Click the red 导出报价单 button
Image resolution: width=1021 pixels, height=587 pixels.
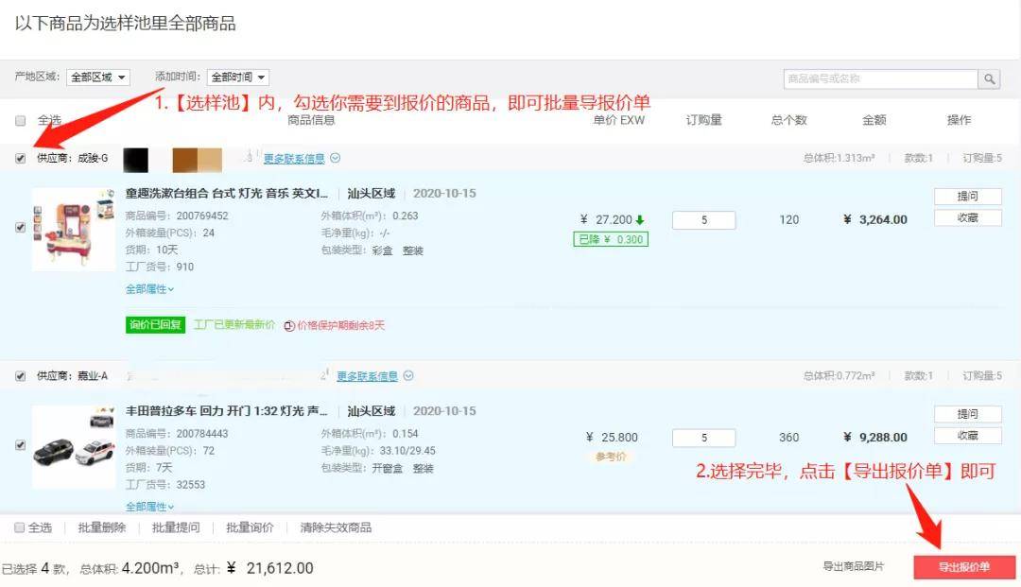(964, 567)
